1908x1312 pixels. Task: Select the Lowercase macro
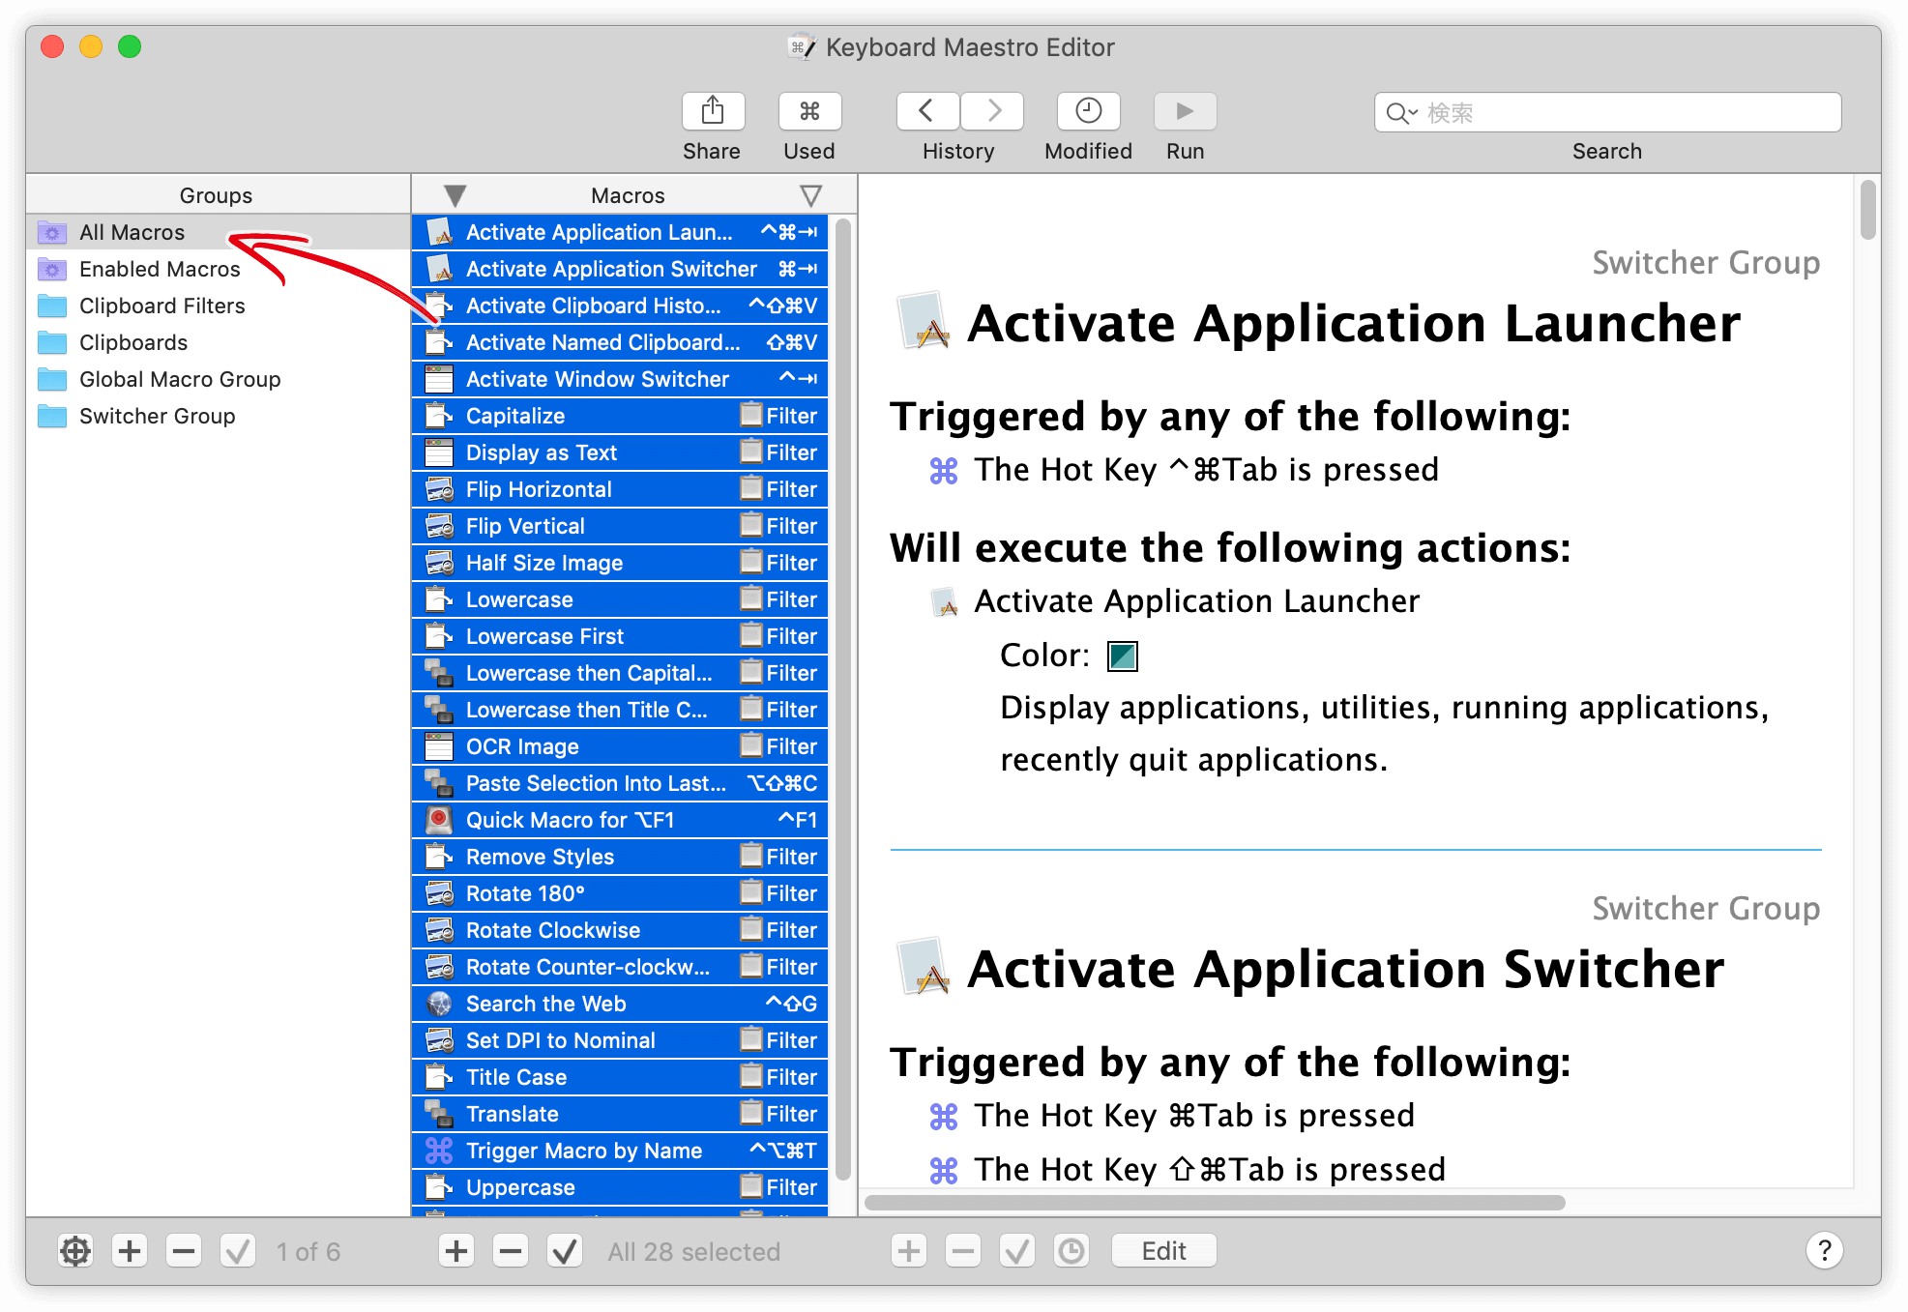pyautogui.click(x=620, y=599)
